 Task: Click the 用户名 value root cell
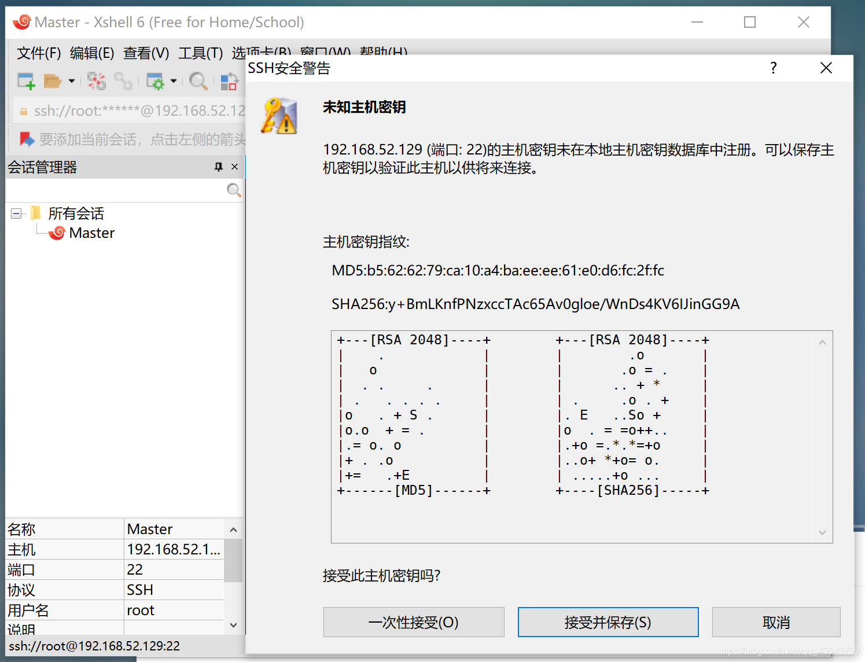[x=174, y=610]
